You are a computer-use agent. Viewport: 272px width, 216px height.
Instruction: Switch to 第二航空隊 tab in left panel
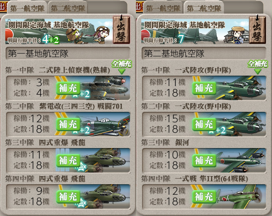click(68, 8)
